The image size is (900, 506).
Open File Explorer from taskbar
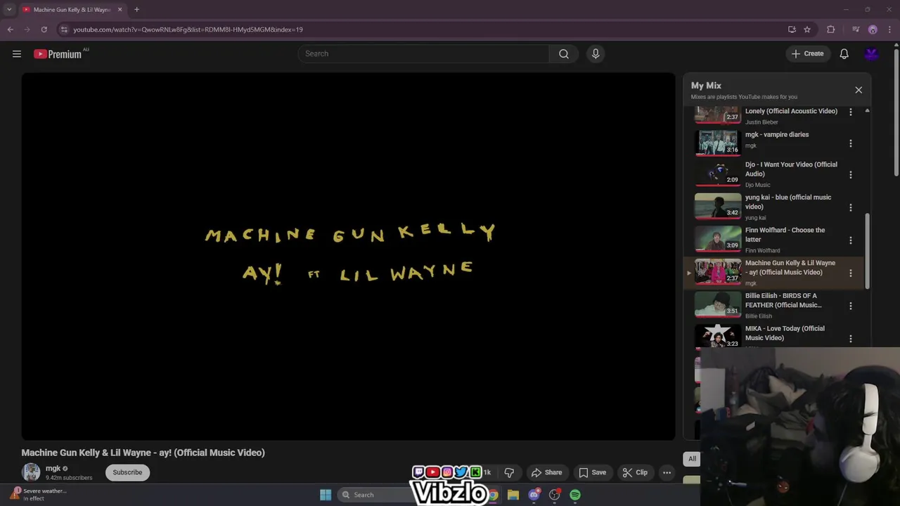[513, 495]
